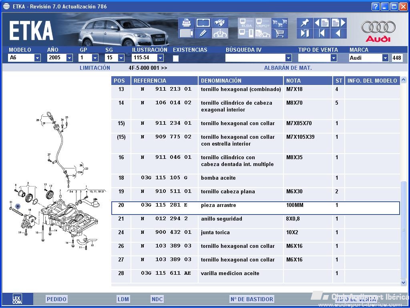Click the PEDIDO bottom button
This screenshot has width=410, height=308.
pyautogui.click(x=56, y=299)
